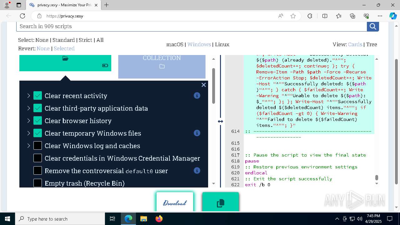Open File Explorer from taskbar
Viewport: 400px width, 225px height.
(143, 219)
